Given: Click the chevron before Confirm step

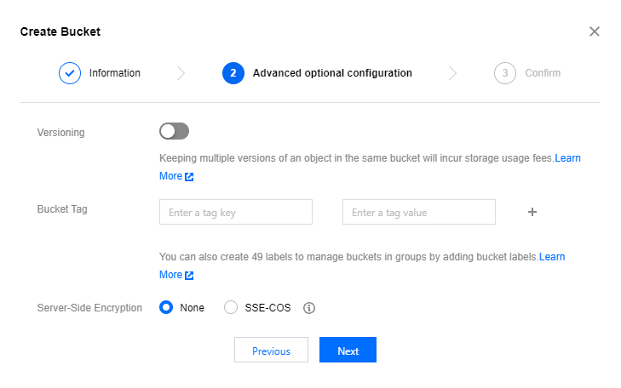Looking at the screenshot, I should pyautogui.click(x=452, y=73).
